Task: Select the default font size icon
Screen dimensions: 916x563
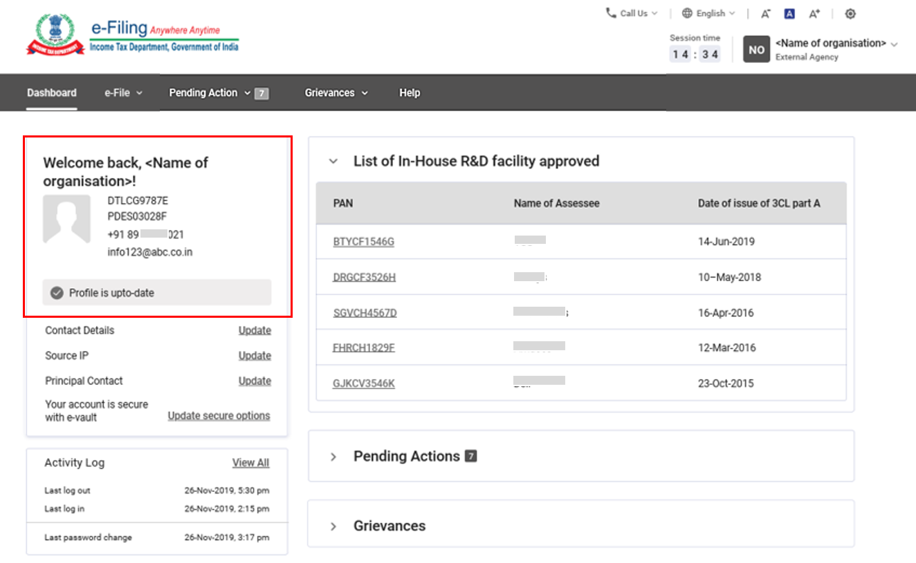Action: 789,14
